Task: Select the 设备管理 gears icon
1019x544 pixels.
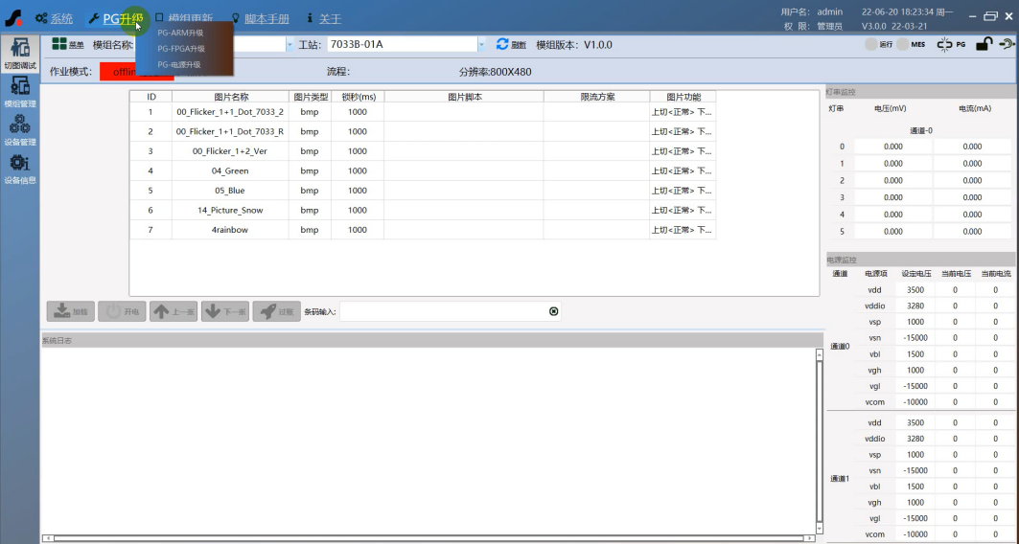Action: click(x=19, y=128)
